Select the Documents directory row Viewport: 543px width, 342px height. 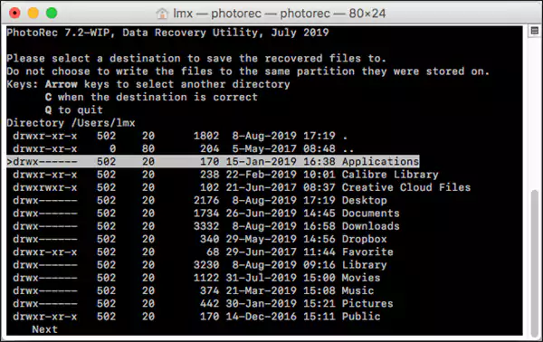point(206,214)
